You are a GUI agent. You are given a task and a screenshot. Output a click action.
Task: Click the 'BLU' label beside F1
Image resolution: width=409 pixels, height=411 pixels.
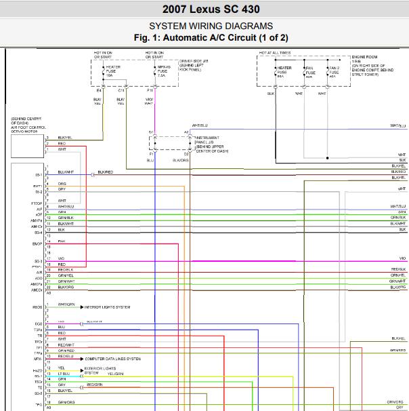click(x=150, y=160)
